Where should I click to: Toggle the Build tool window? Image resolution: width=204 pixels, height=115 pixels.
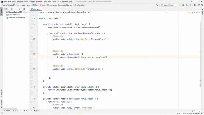(x=37, y=111)
